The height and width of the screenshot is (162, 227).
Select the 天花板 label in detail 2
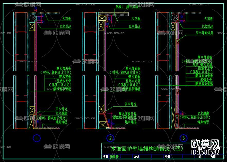click(136, 19)
